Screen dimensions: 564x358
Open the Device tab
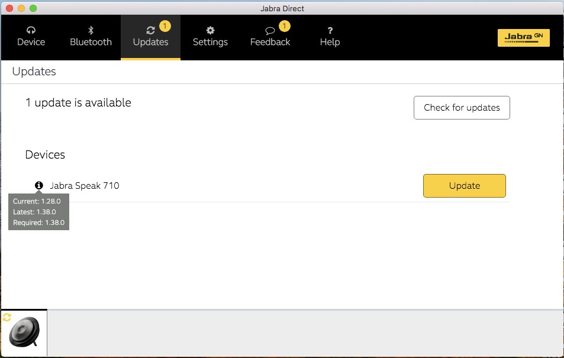tap(31, 37)
